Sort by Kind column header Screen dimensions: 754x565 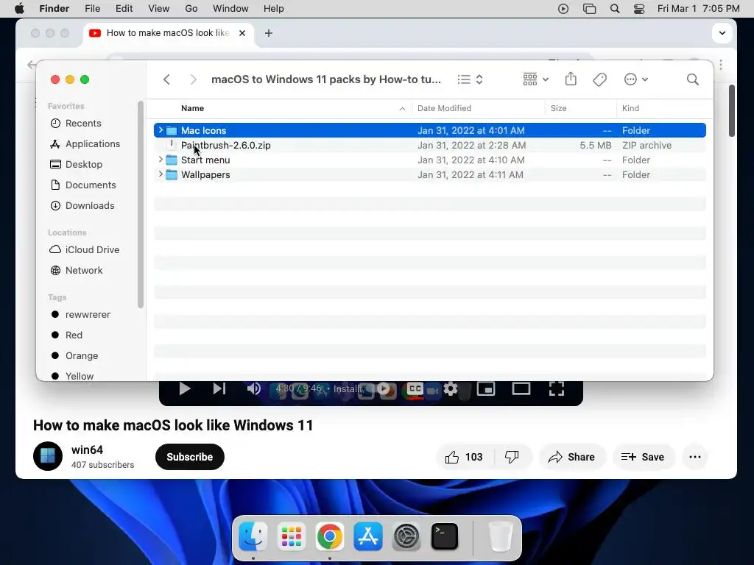663,108
